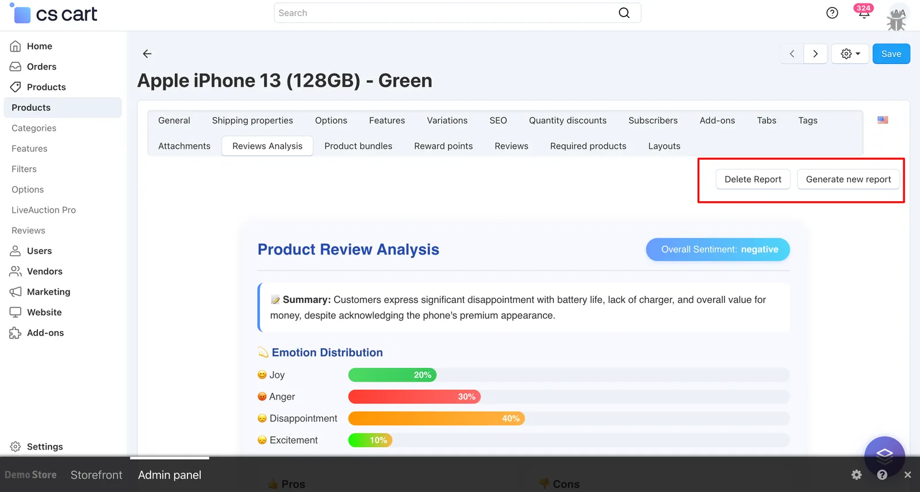Open the Add-ons puzzle icon
The image size is (920, 492).
click(x=16, y=333)
